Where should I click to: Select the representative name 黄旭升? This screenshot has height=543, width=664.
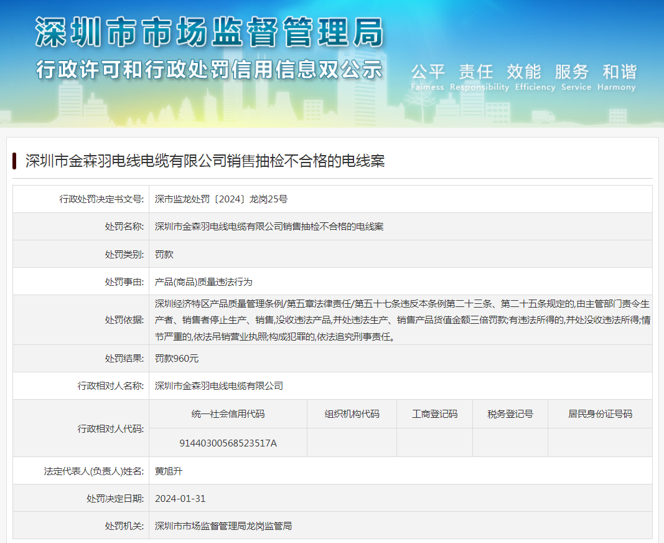tap(169, 471)
